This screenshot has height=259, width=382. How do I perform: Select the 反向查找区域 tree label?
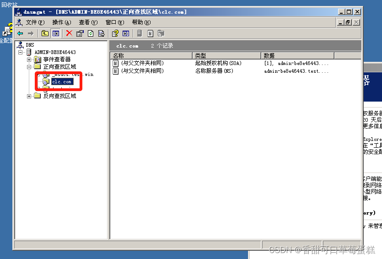[x=59, y=96]
